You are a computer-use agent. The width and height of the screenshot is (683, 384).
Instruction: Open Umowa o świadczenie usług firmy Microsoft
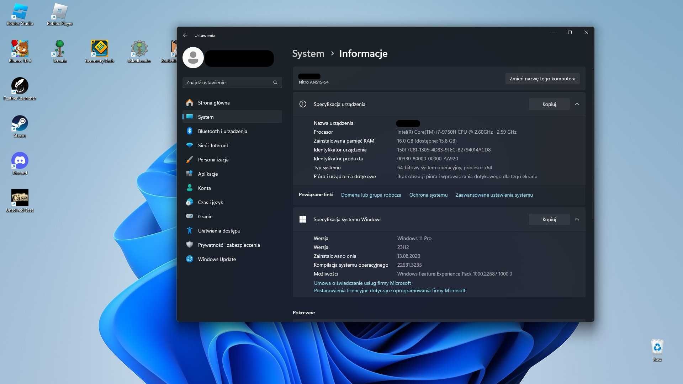tap(362, 283)
